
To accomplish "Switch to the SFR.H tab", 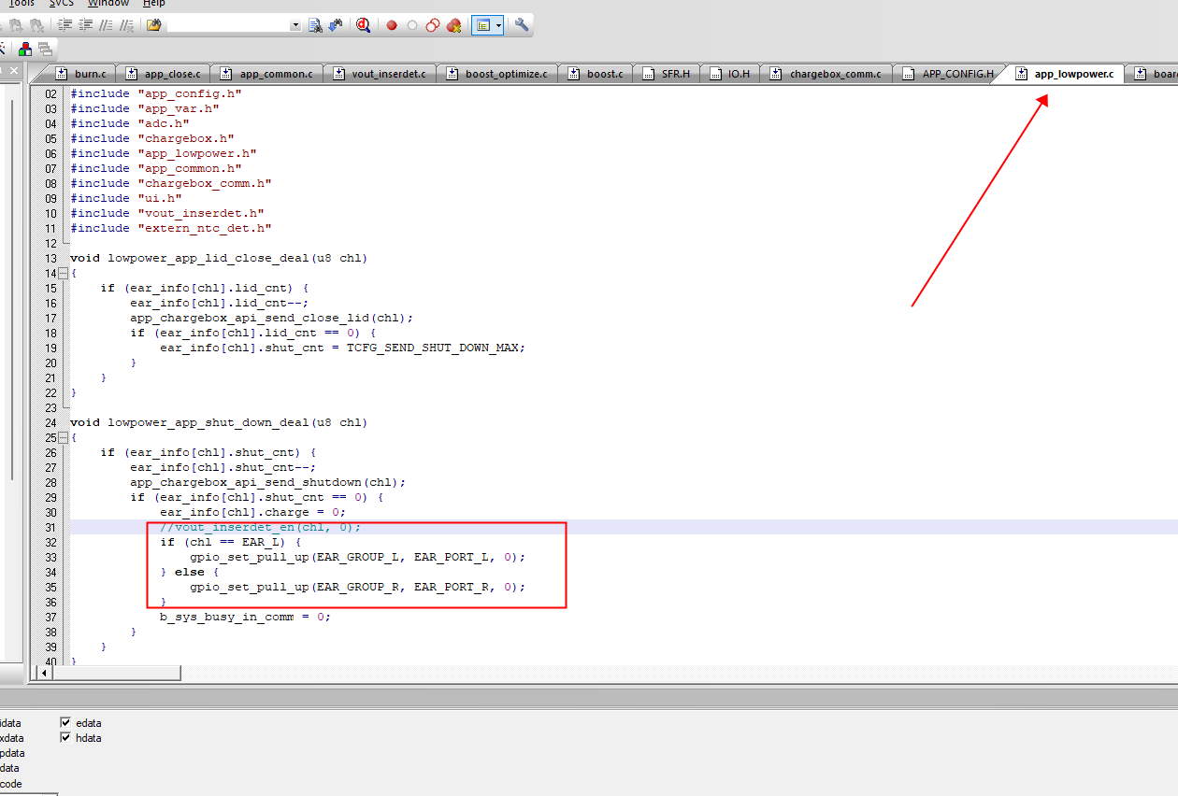I will coord(666,74).
